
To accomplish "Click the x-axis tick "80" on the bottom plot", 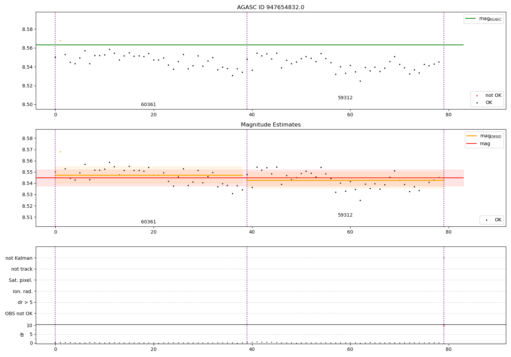I will pyautogui.click(x=448, y=349).
